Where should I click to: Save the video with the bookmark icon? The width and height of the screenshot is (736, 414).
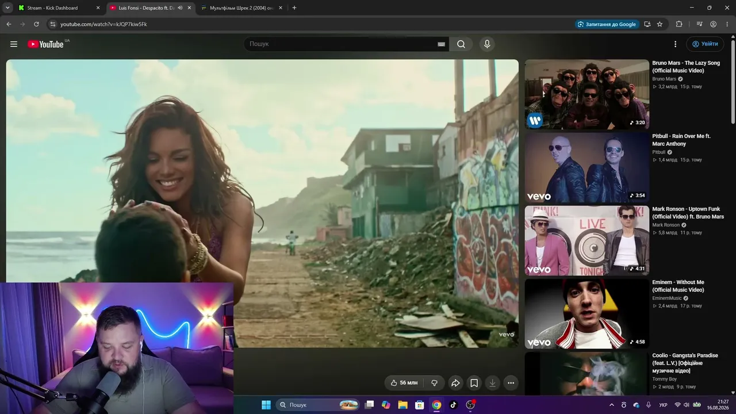pos(474,383)
